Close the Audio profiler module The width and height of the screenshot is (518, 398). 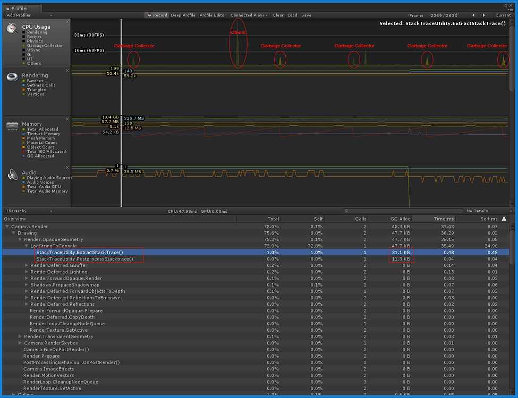(x=67, y=167)
